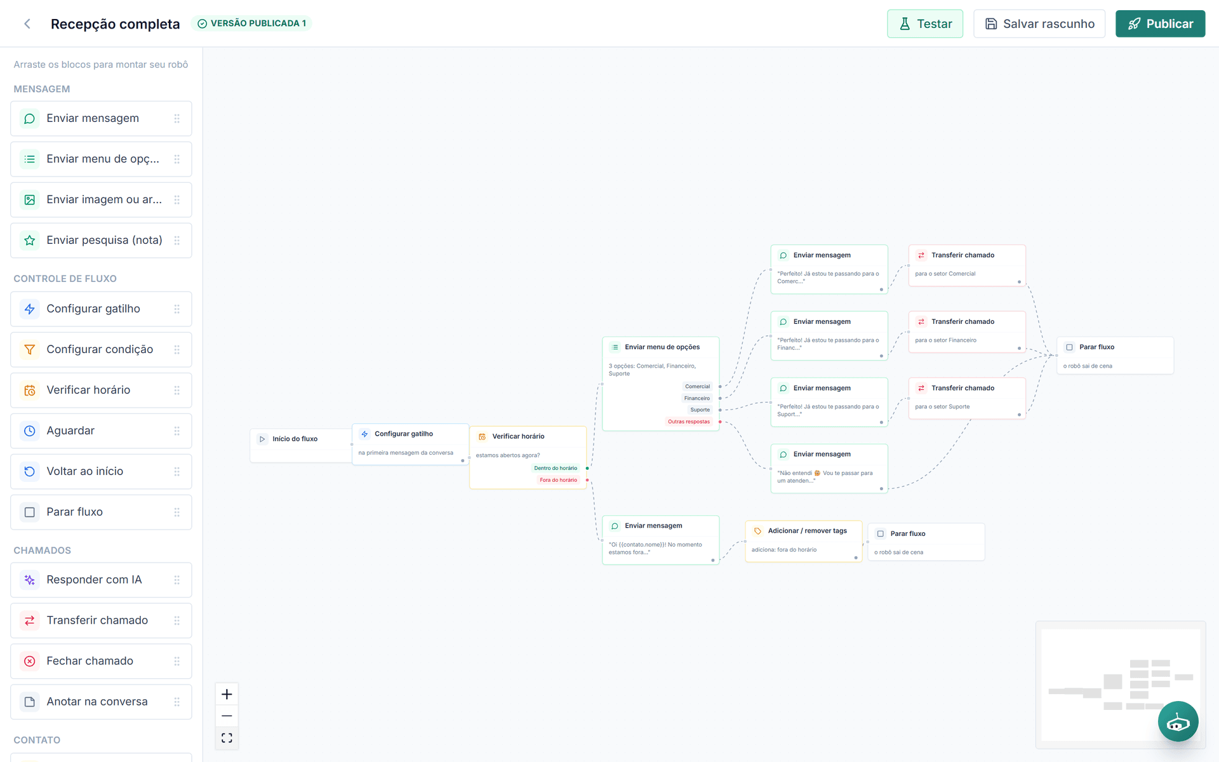Click Salvar rascunho button
Screen dimensions: 1219x762
(1039, 23)
